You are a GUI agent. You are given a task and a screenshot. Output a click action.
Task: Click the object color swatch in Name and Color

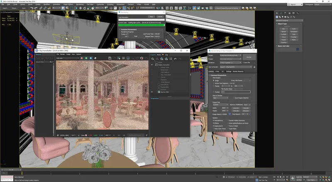click(x=298, y=49)
